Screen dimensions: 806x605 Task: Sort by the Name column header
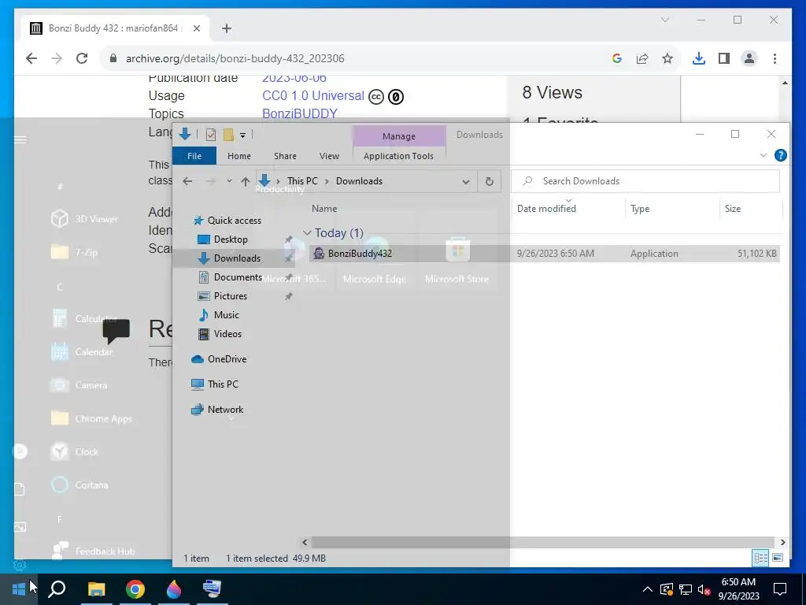click(x=324, y=208)
